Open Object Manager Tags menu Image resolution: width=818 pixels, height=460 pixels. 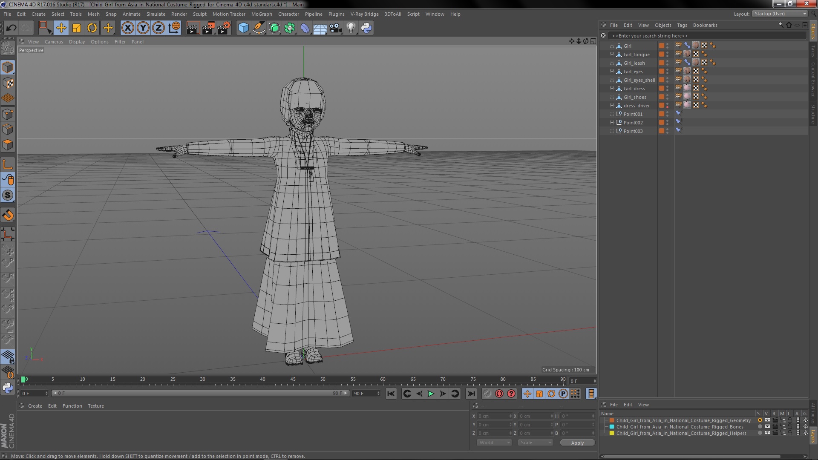682,25
